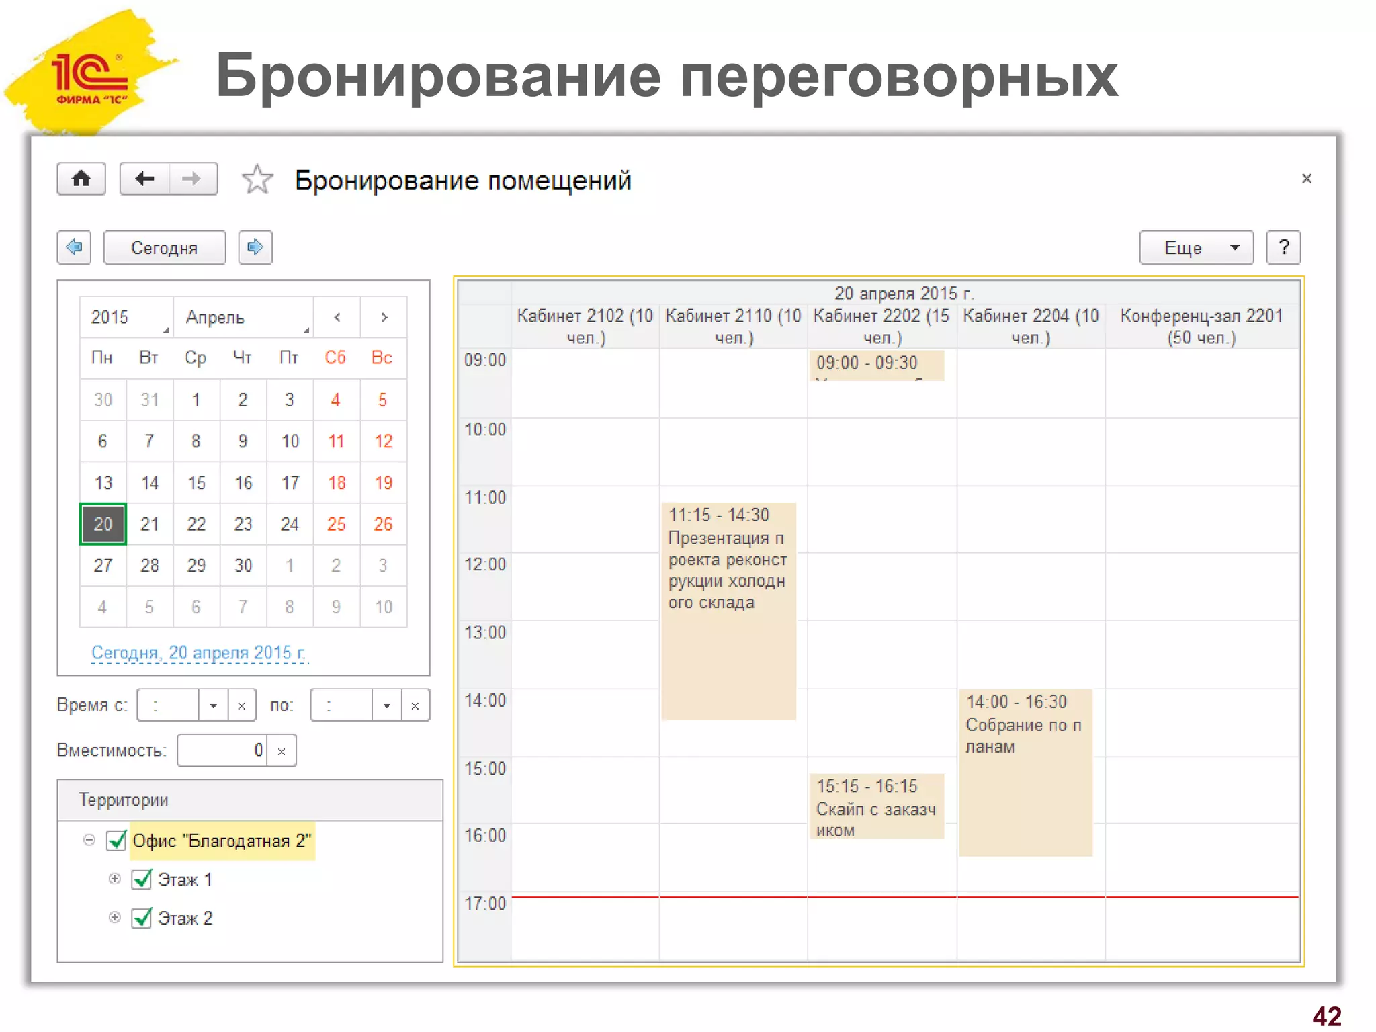Click the Территории column header
Screen dimensions: 1376x1032
pos(250,800)
